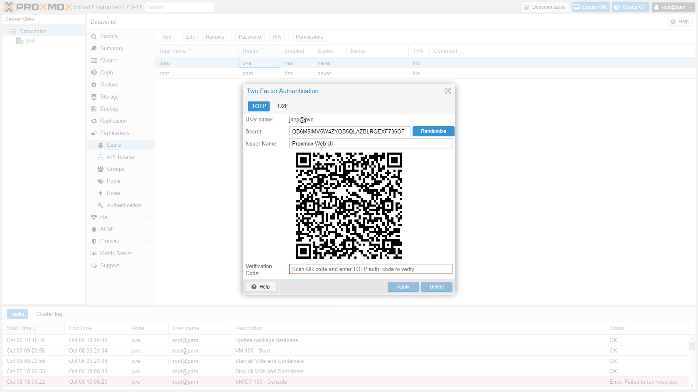Click the Create VM button

pyautogui.click(x=590, y=7)
